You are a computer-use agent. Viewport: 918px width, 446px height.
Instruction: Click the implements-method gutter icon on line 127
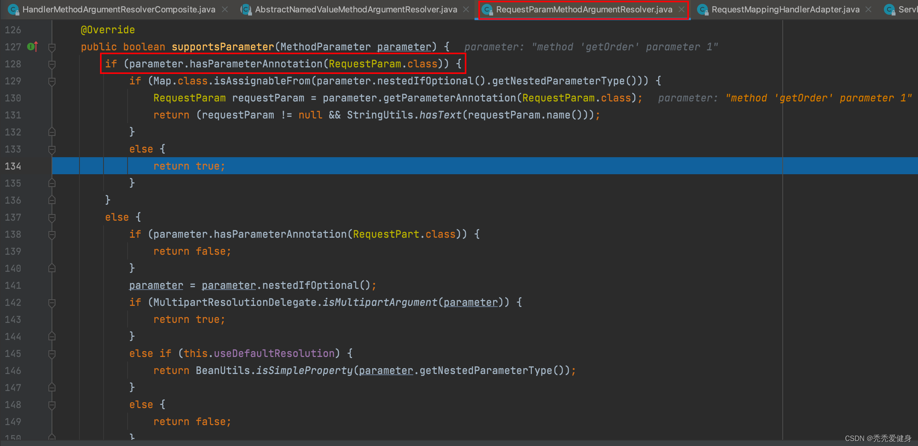[33, 47]
